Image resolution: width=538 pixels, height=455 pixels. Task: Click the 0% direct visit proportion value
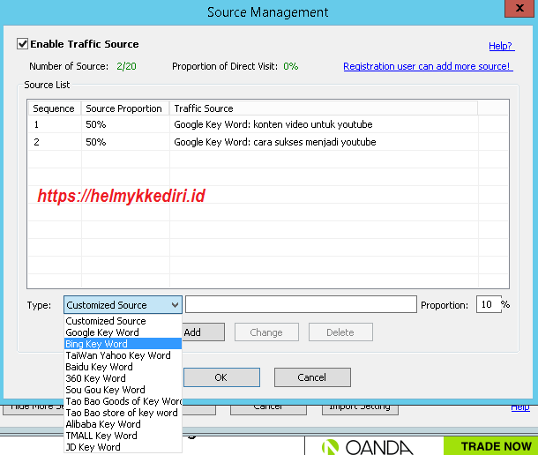(291, 66)
